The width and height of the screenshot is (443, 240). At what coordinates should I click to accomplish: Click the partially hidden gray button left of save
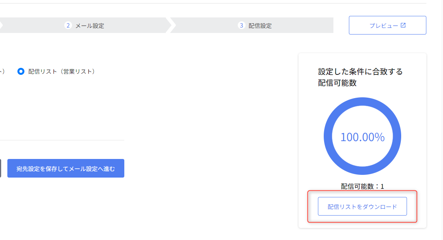(x=0, y=168)
